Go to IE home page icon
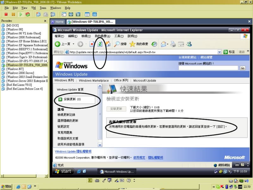This screenshot has height=190, width=253. (x=108, y=44)
